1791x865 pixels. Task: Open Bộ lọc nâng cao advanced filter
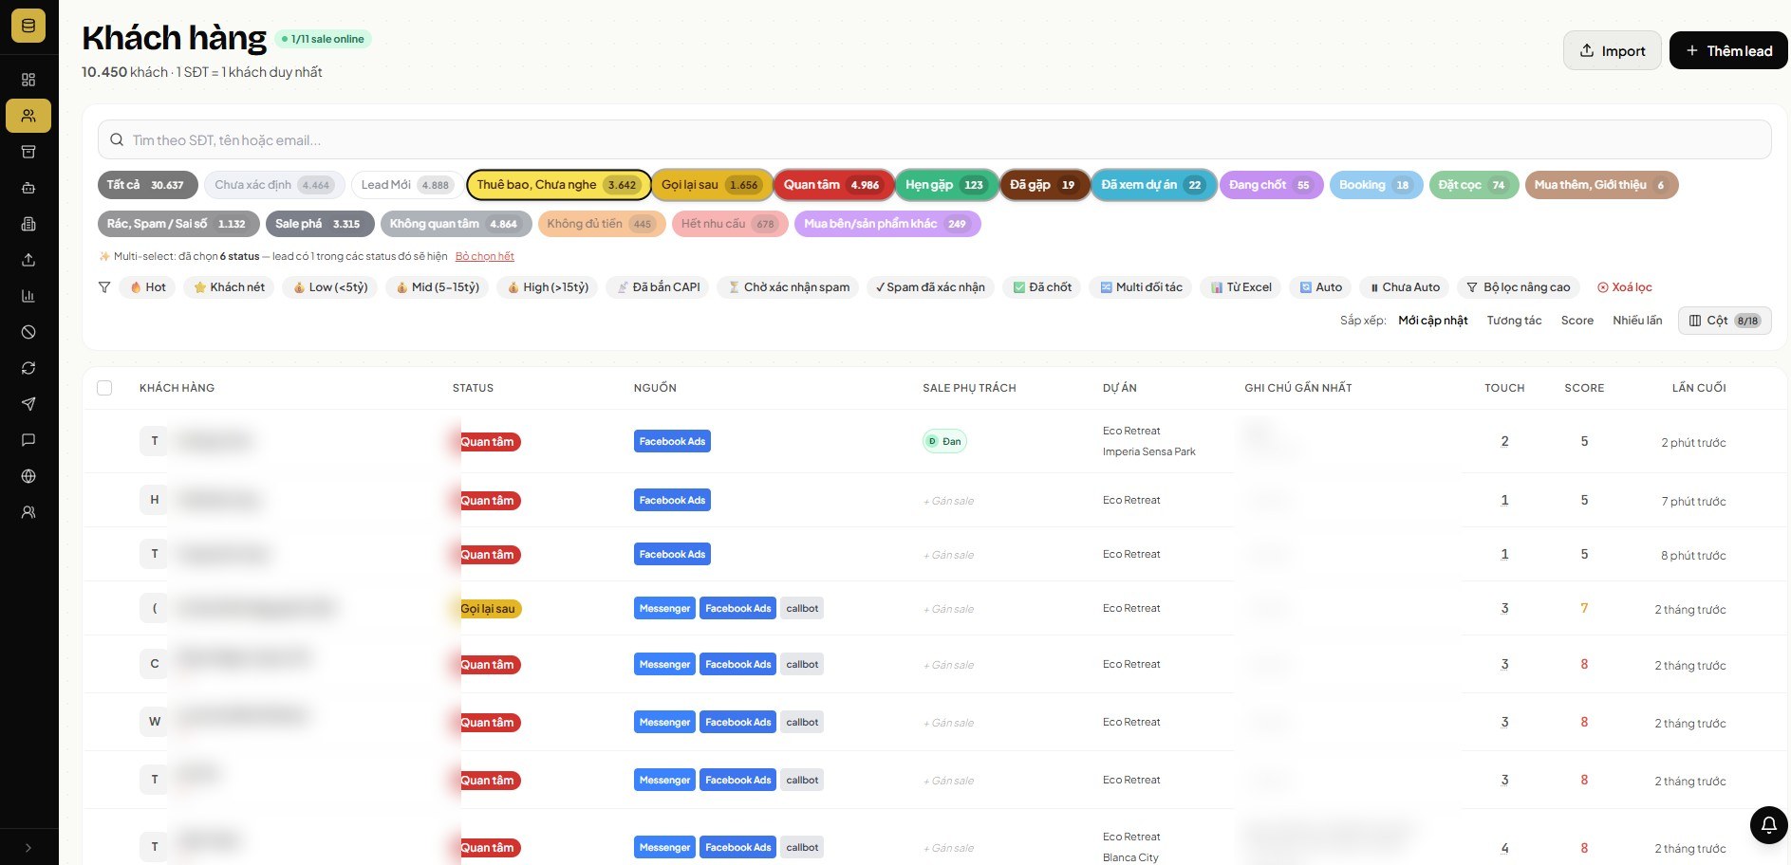pyautogui.click(x=1518, y=287)
